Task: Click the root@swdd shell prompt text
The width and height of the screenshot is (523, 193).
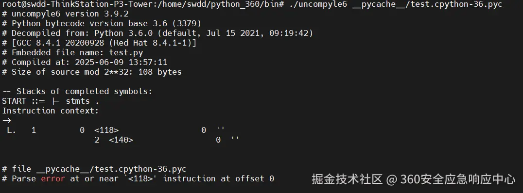Action: pyautogui.click(x=143, y=4)
